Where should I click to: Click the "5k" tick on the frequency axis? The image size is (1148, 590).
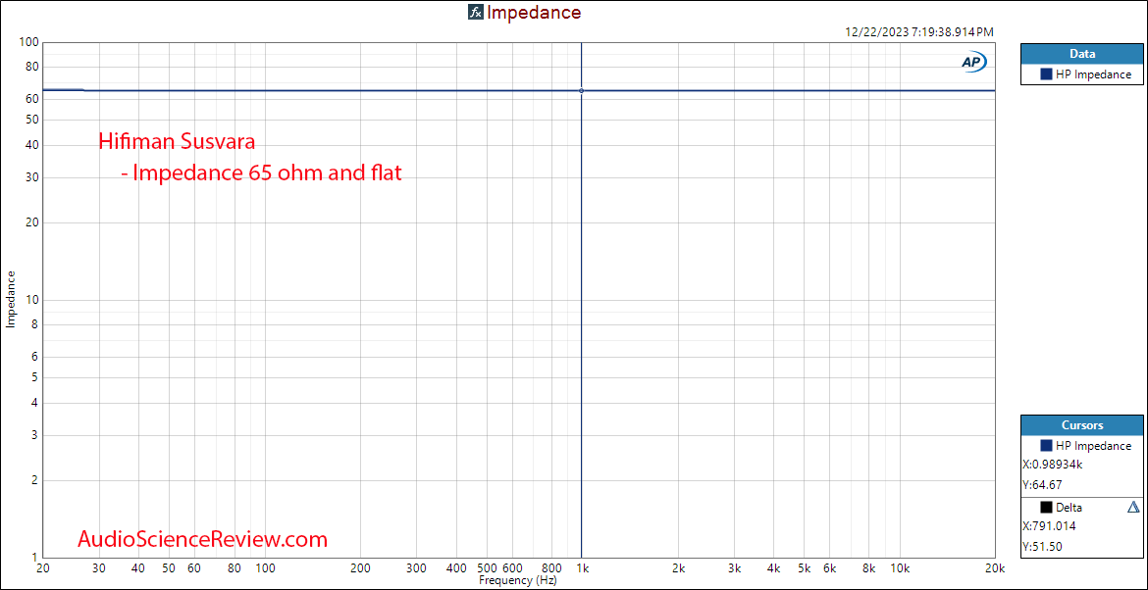(805, 568)
